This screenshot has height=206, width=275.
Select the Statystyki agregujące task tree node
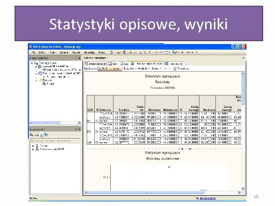56,77
